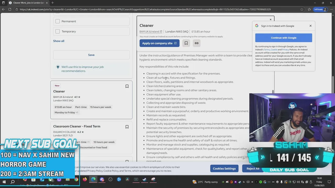Screen dimensions: 335x188
Task: Open the InPrivate profile button
Action: pos(320,9)
